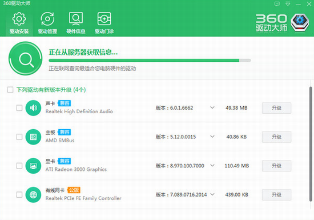Minimize the 360驱动大师 window
Image resolution: width=314 pixels, height=220 pixels.
[299, 4]
